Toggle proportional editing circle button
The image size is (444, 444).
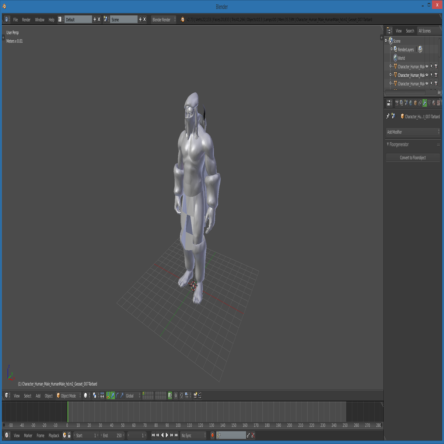176,395
